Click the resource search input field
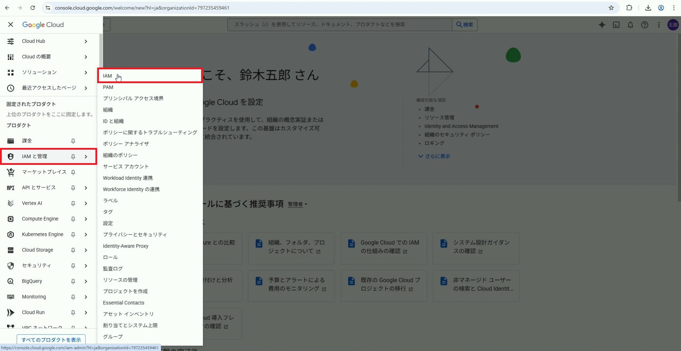681x351 pixels. pyautogui.click(x=339, y=24)
